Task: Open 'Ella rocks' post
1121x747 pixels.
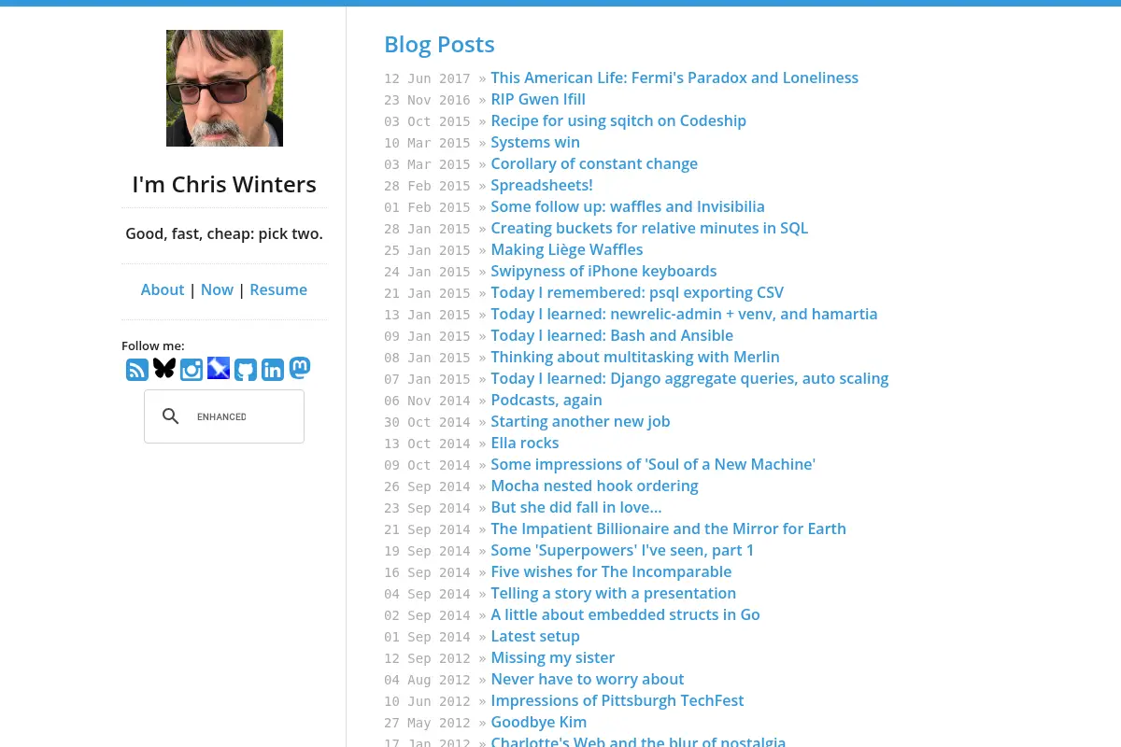Action: click(525, 443)
